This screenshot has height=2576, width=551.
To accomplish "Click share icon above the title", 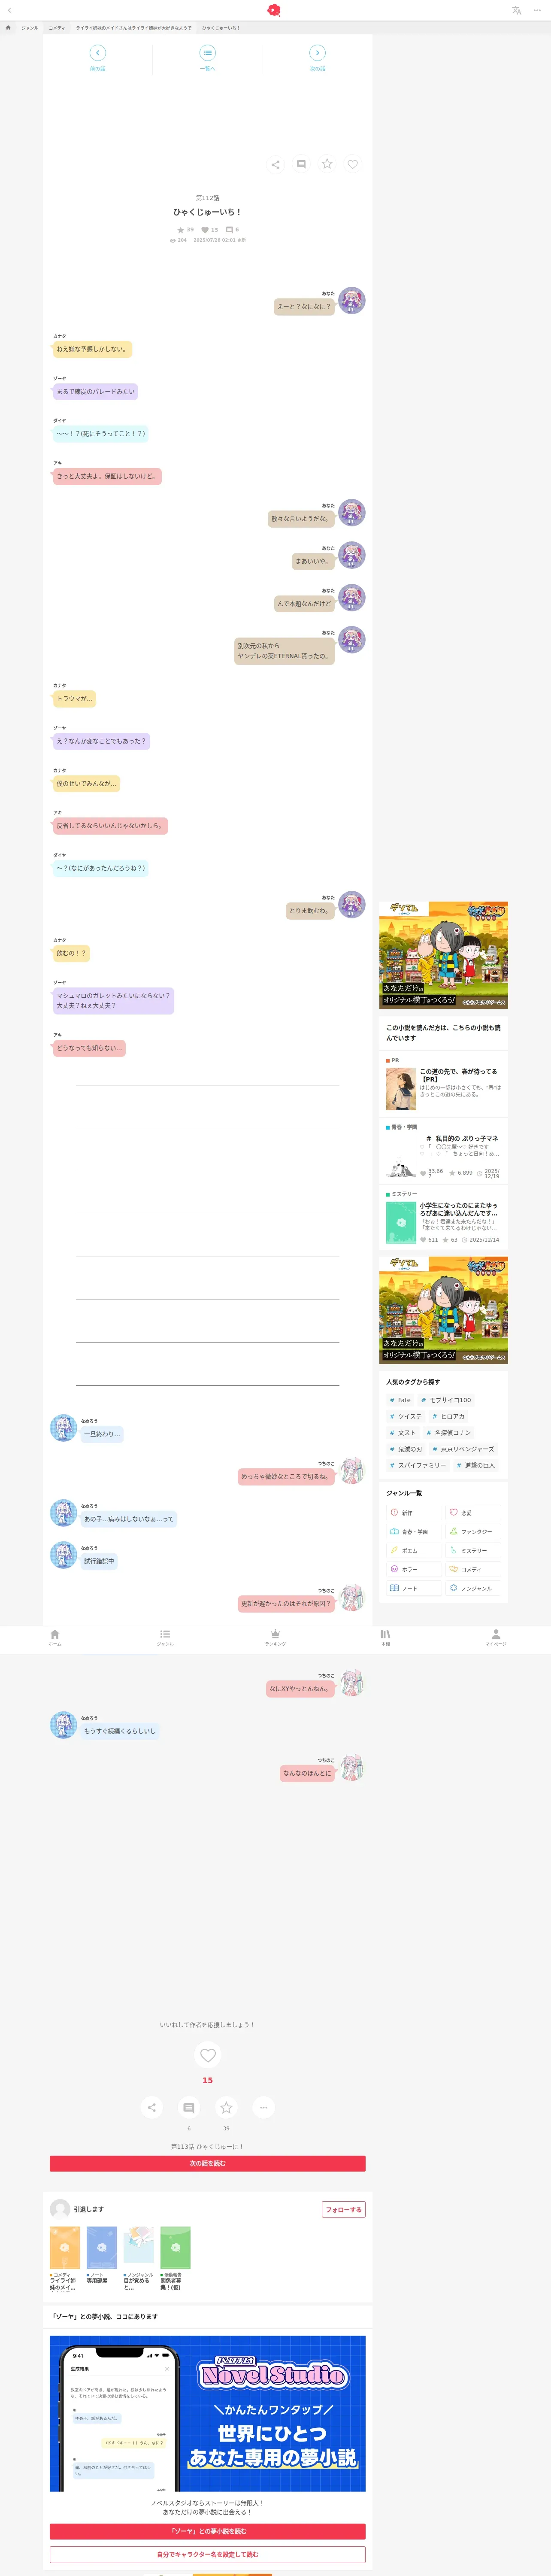I will pyautogui.click(x=275, y=164).
